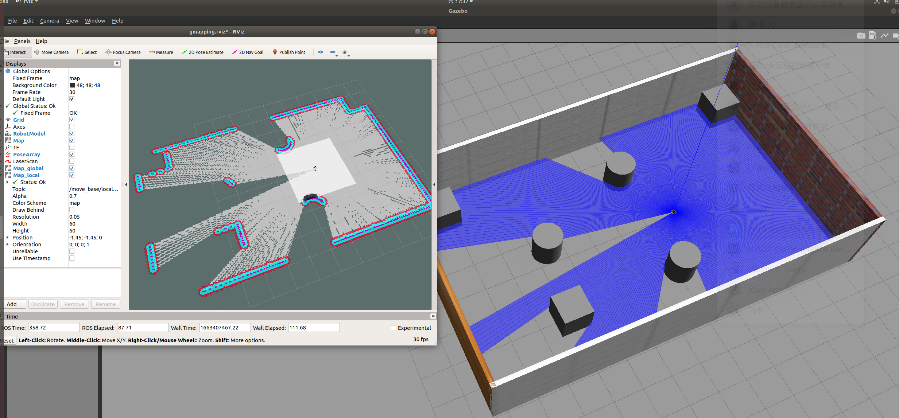This screenshot has width=899, height=418.
Task: Click the blue plus add-tool icon
Action: [321, 52]
